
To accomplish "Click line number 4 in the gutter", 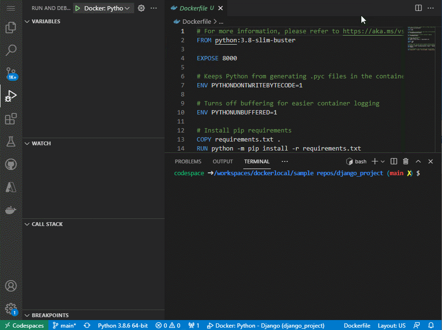I will pyautogui.click(x=183, y=58).
